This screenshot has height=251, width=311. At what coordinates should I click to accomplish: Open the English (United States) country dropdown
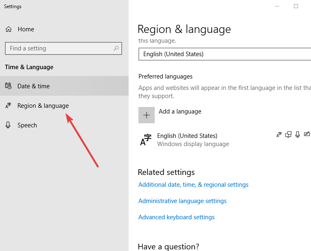pos(224,54)
